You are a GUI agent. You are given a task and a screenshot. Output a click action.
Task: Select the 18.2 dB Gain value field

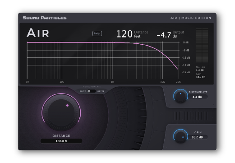coord(197,137)
